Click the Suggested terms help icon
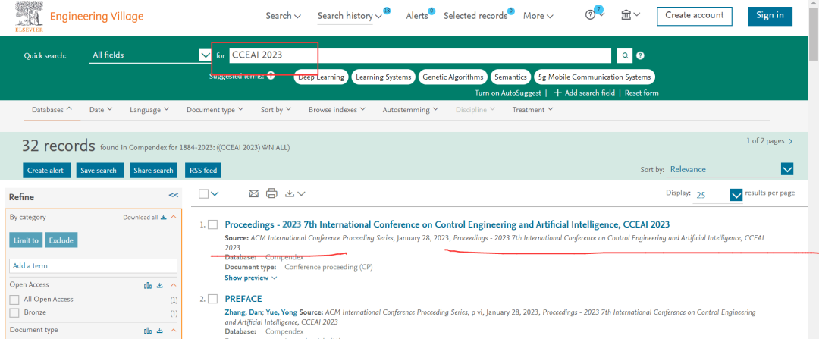The height and width of the screenshot is (339, 819). point(271,77)
